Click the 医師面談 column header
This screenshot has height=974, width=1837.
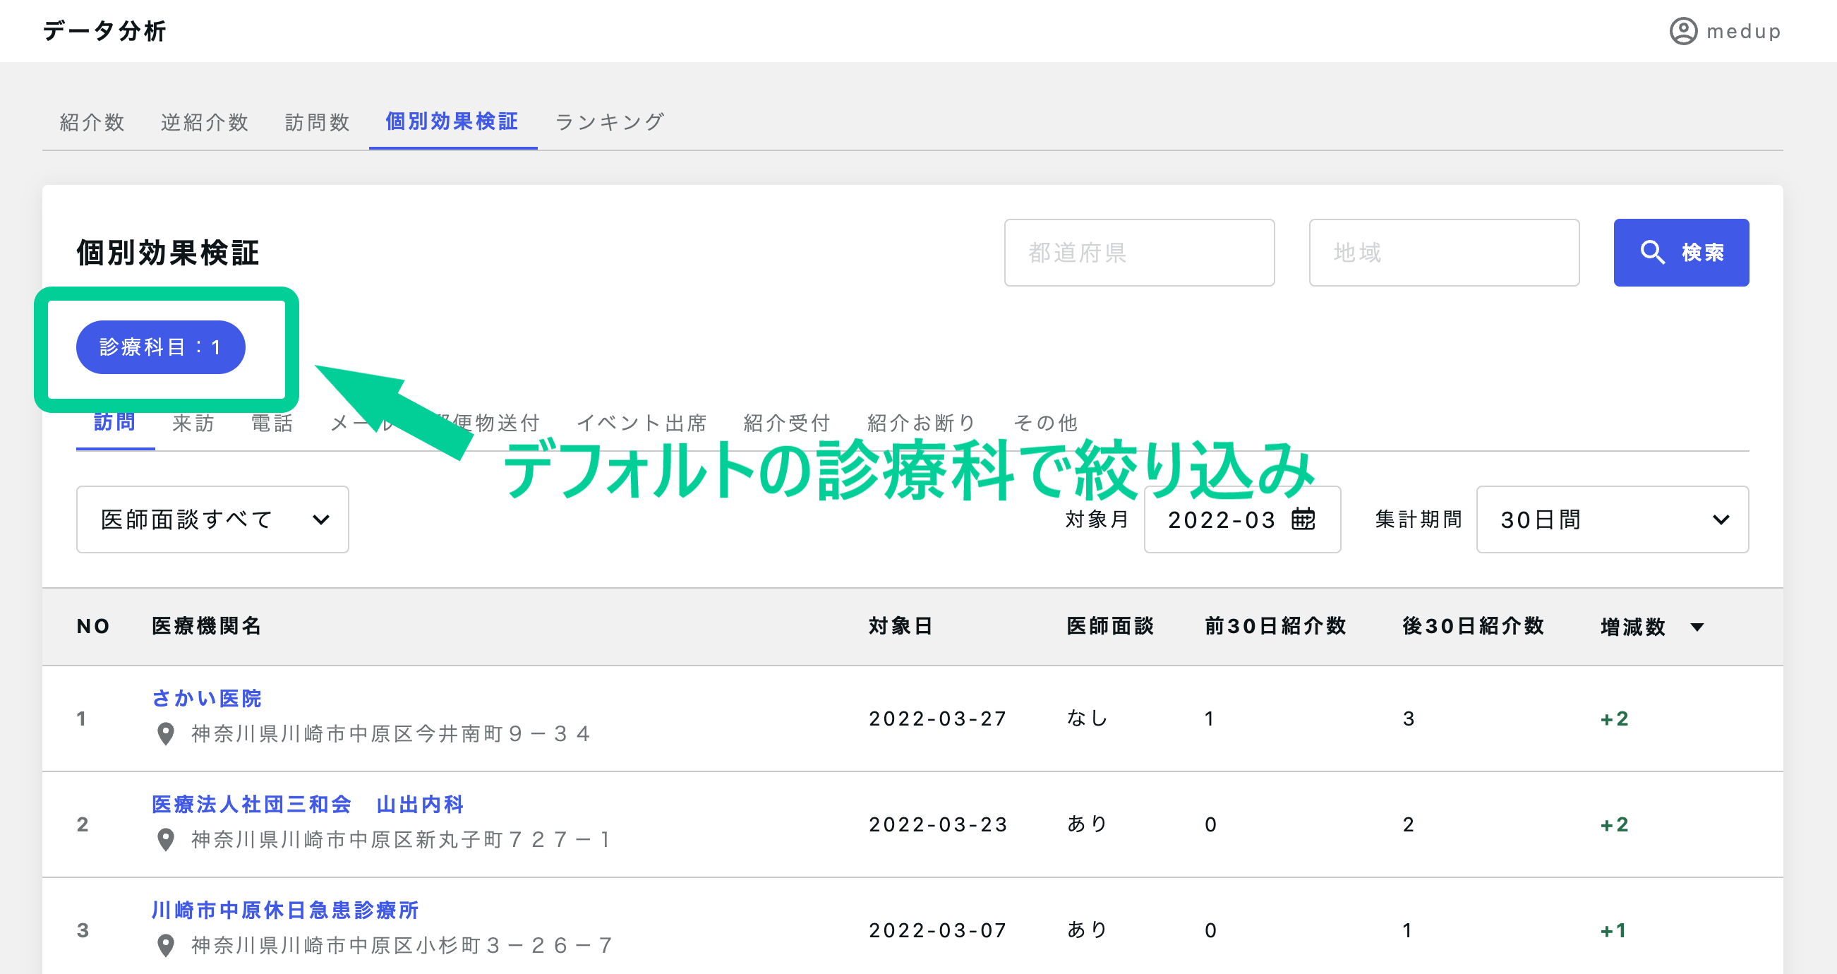pyautogui.click(x=1109, y=626)
